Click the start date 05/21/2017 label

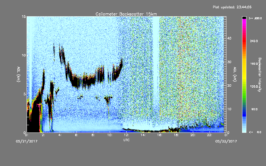coord(27,141)
